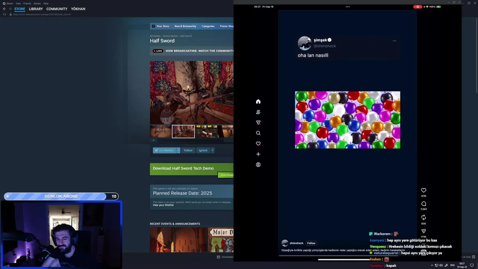
Task: Click the left arrow of screenshot strip
Action: 153,140
